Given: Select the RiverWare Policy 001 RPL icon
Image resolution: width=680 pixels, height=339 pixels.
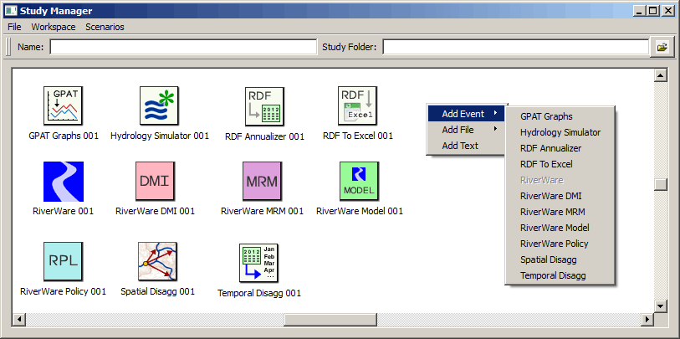Looking at the screenshot, I should [x=64, y=261].
